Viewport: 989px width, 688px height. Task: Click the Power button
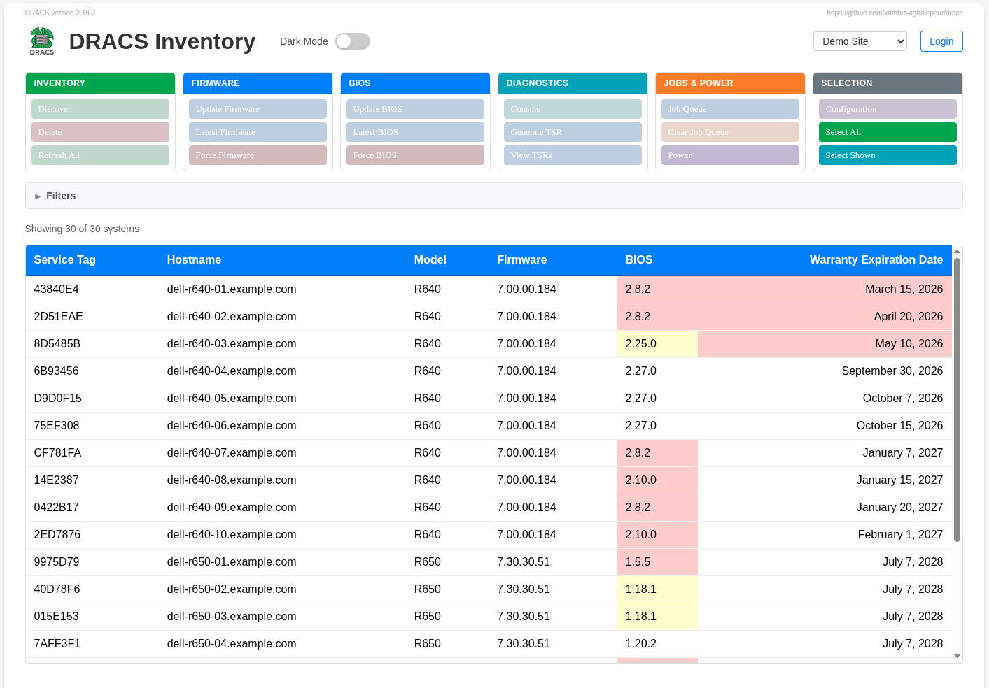coord(730,155)
